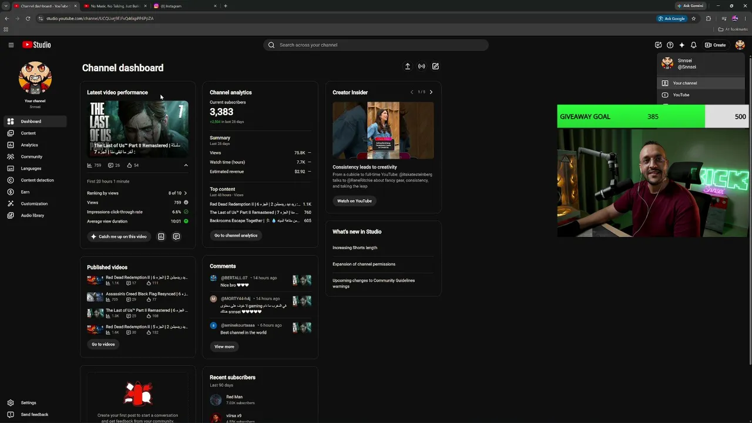The height and width of the screenshot is (423, 752).
Task: Focus the Search across your channel field
Action: (376, 45)
